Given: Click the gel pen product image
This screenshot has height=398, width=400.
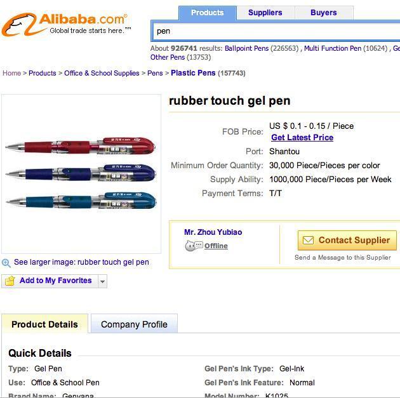Looking at the screenshot, I should pyautogui.click(x=81, y=175).
